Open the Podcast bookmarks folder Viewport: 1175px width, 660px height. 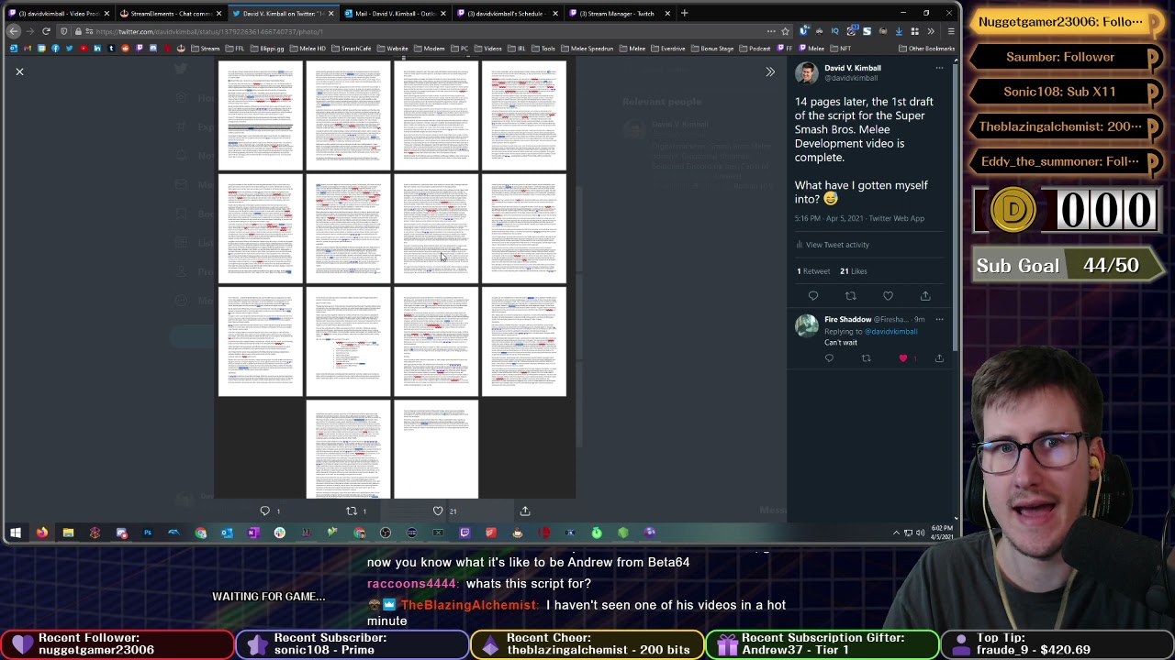coord(755,49)
